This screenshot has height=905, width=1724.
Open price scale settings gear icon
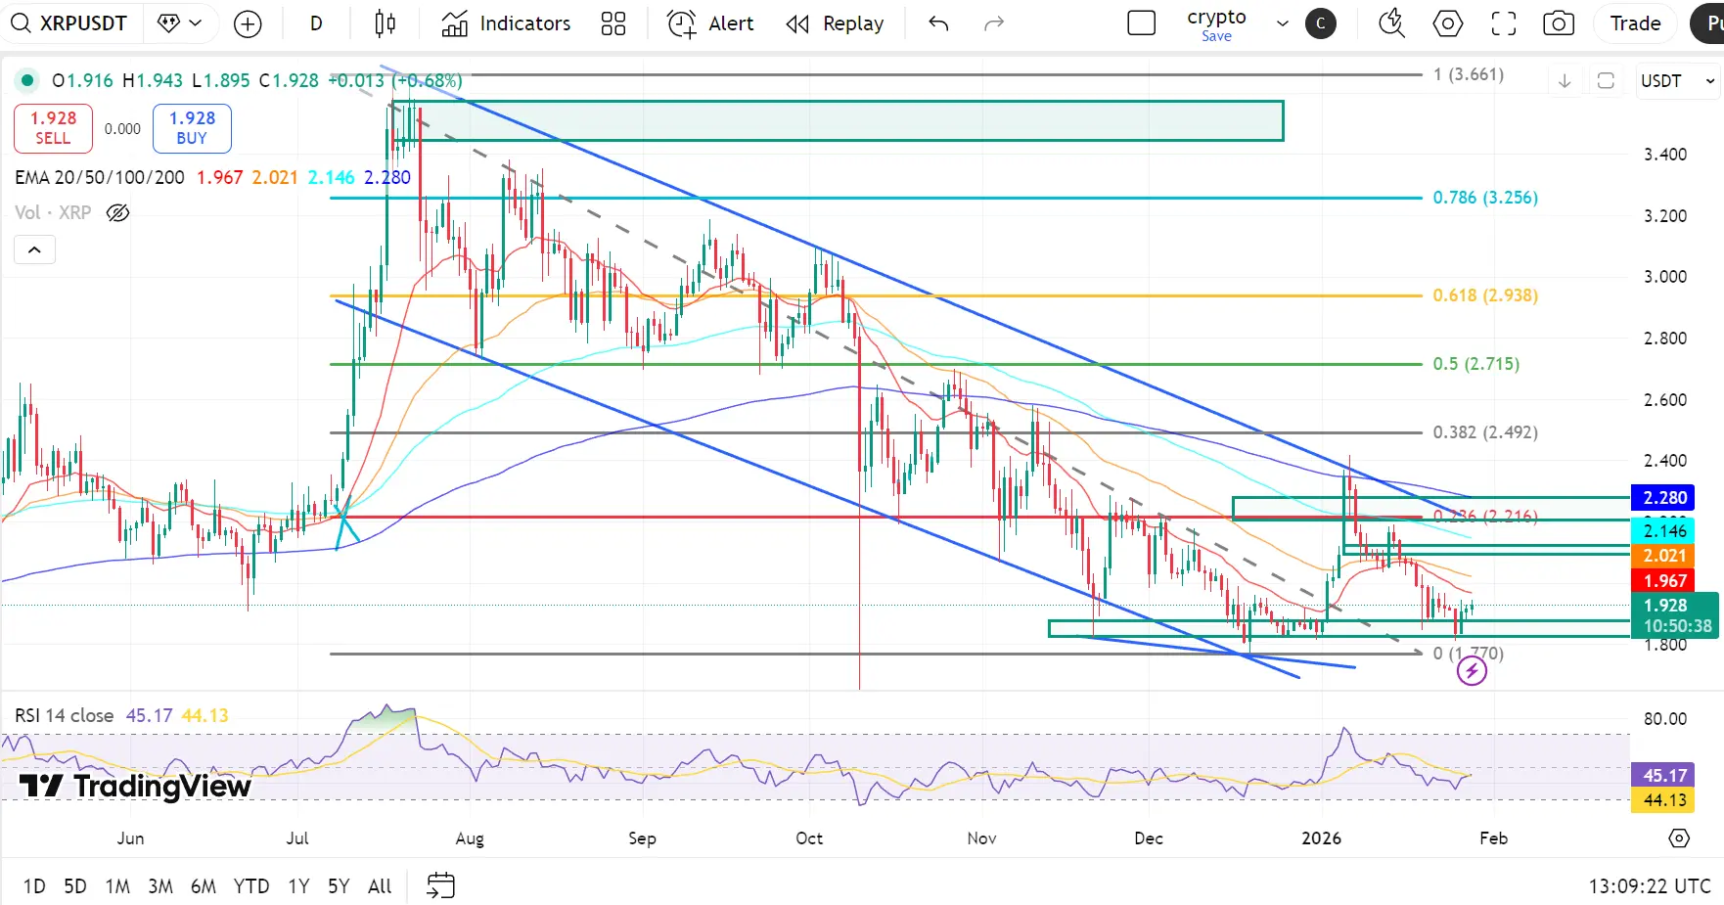pyautogui.click(x=1679, y=838)
